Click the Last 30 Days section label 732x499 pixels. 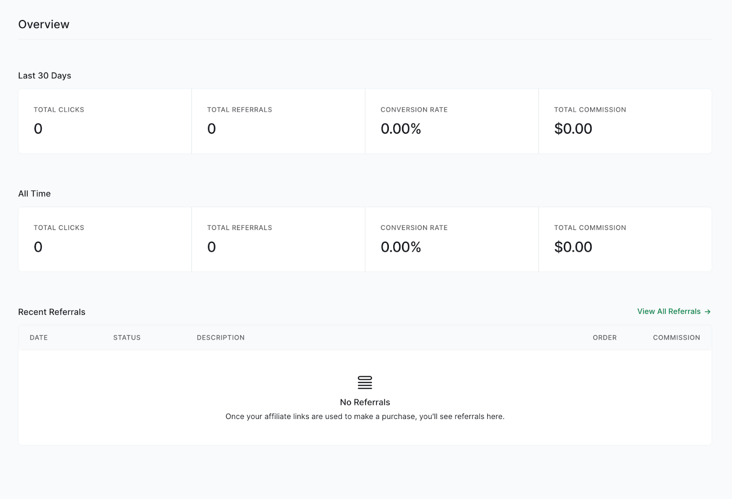pos(44,75)
